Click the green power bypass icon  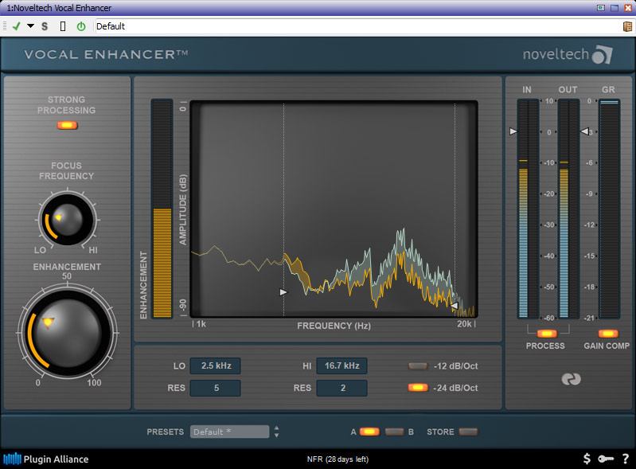coord(80,26)
